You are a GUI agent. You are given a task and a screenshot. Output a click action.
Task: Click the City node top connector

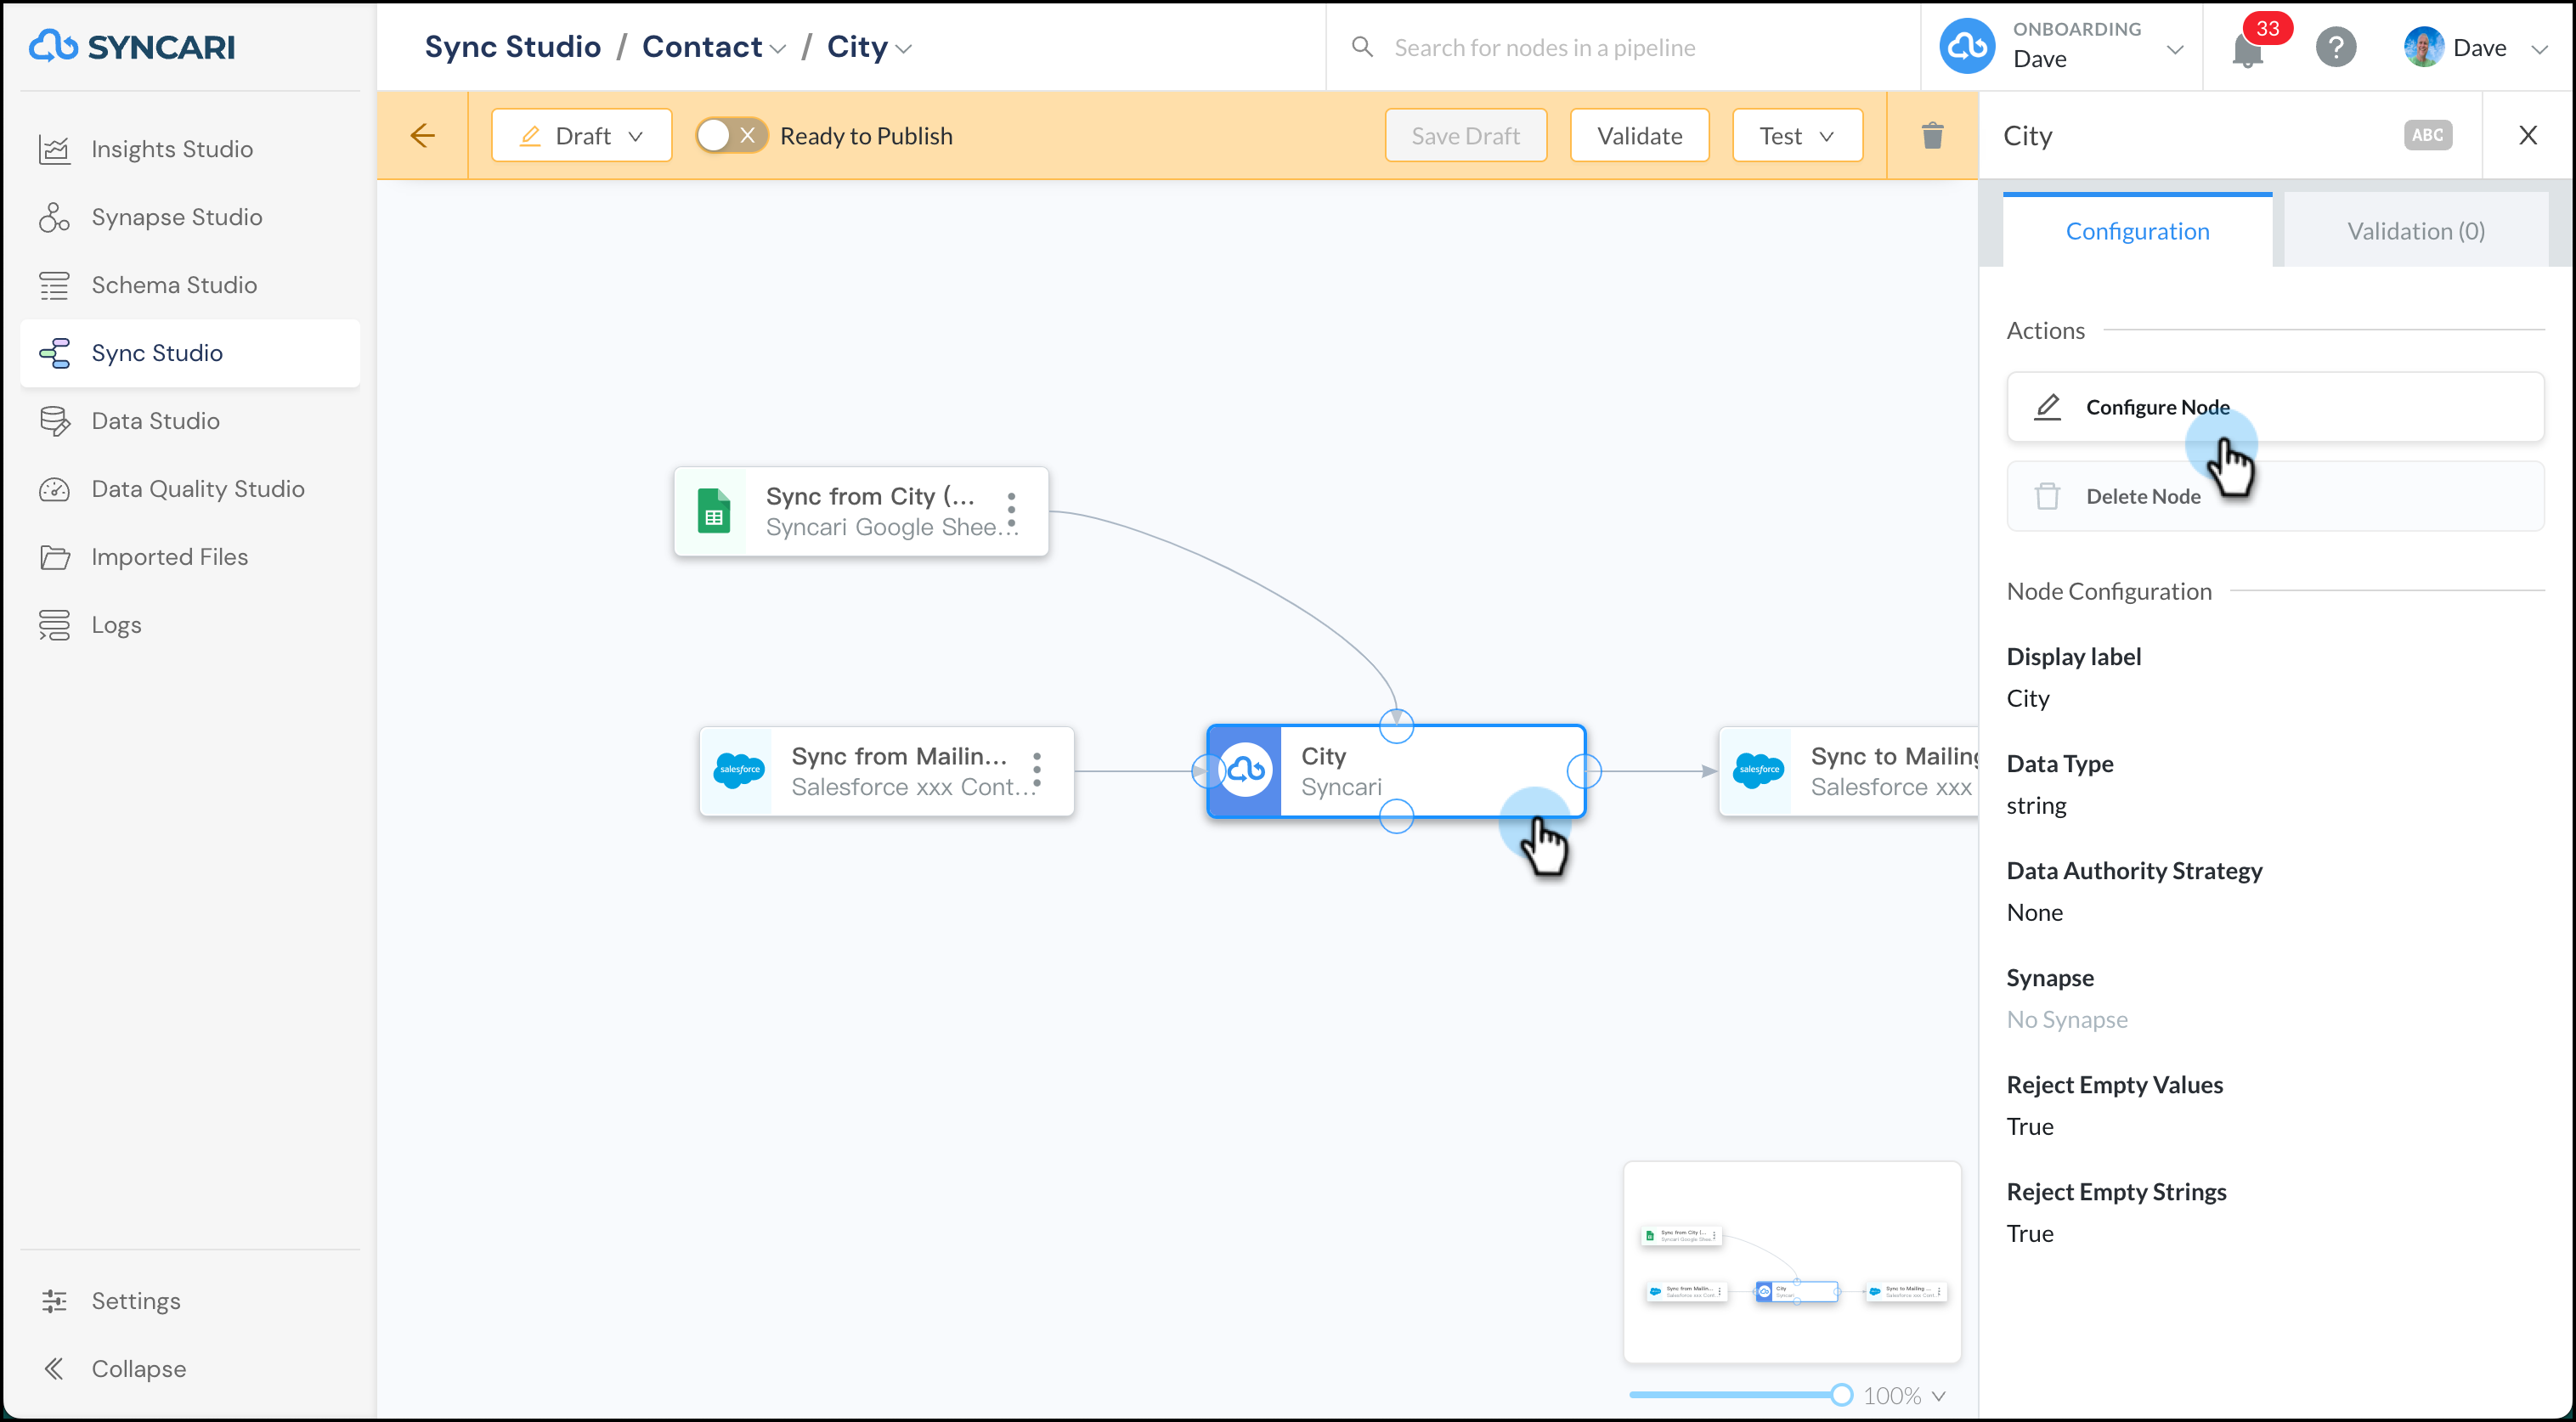[x=1396, y=725]
